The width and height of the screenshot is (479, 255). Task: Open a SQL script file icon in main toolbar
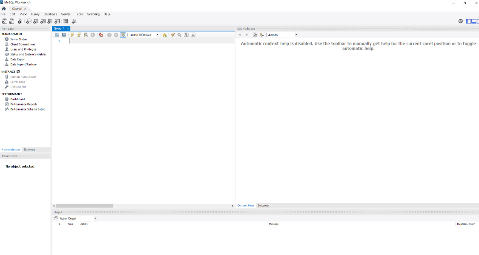11,21
